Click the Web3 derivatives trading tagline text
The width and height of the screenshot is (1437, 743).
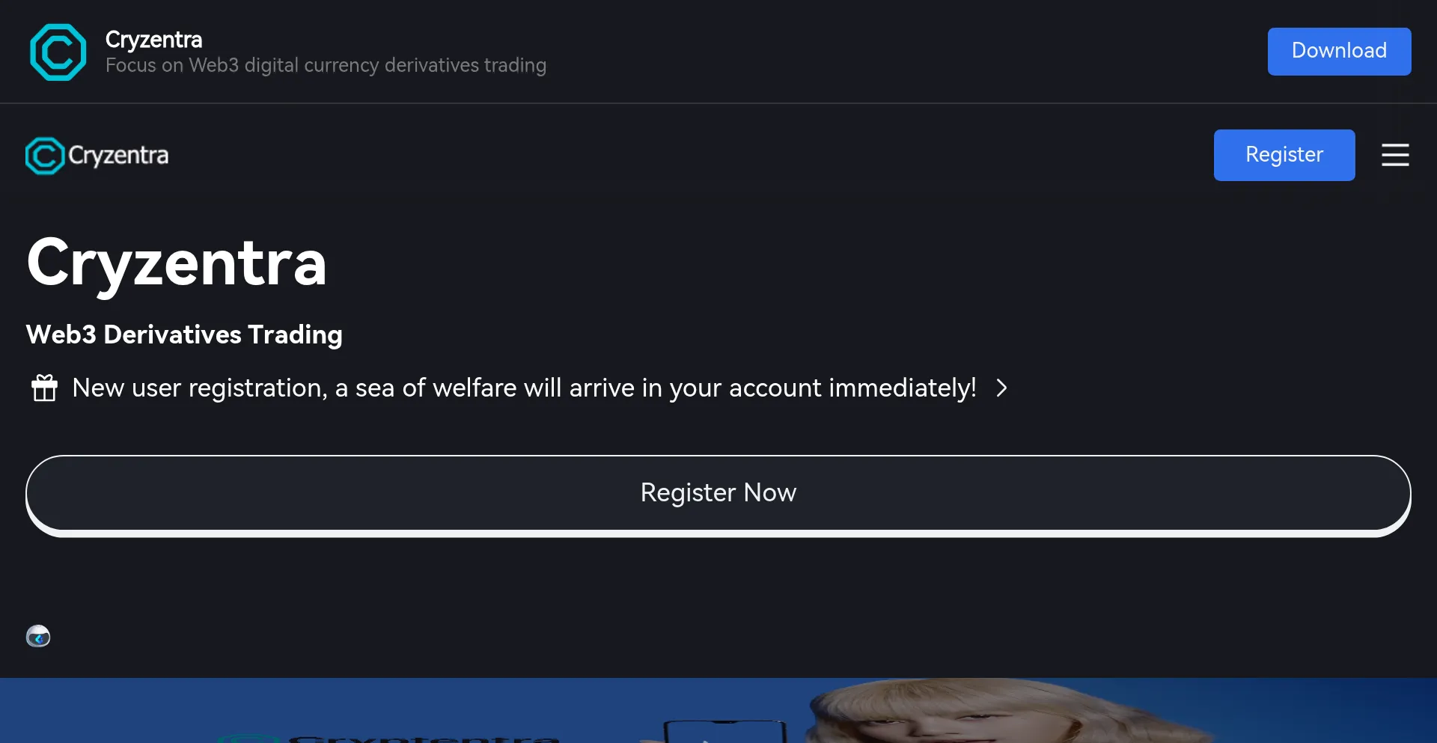pos(326,66)
